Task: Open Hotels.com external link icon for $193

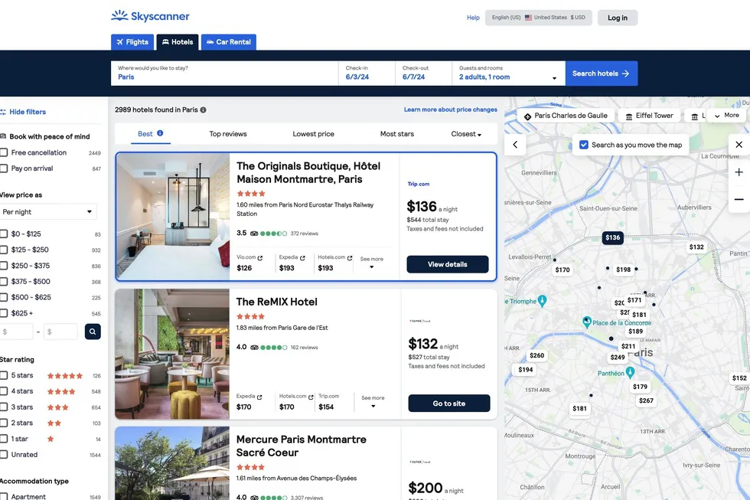Action: tap(350, 258)
